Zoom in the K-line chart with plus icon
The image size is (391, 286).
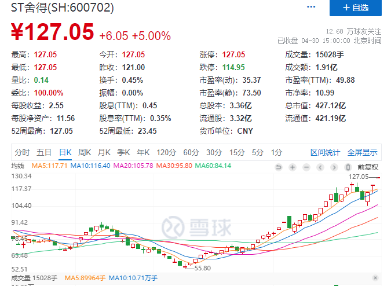[293, 166]
